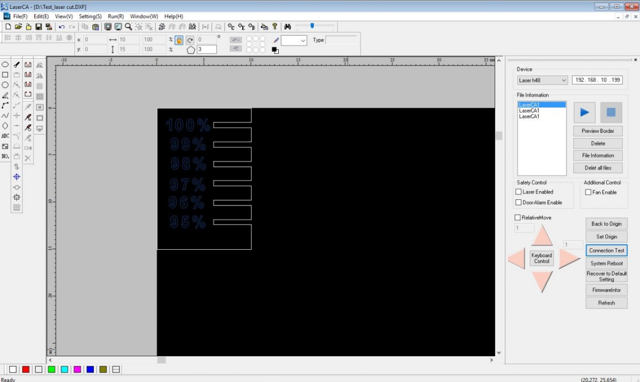Click the binoculars find icon
This screenshot has width=640, height=382.
tap(287, 27)
